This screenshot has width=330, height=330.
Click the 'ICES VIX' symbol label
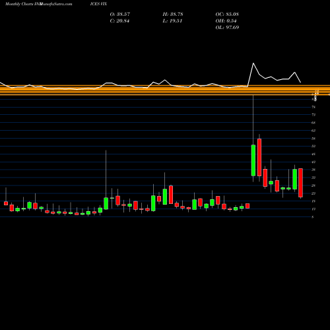tap(98, 4)
